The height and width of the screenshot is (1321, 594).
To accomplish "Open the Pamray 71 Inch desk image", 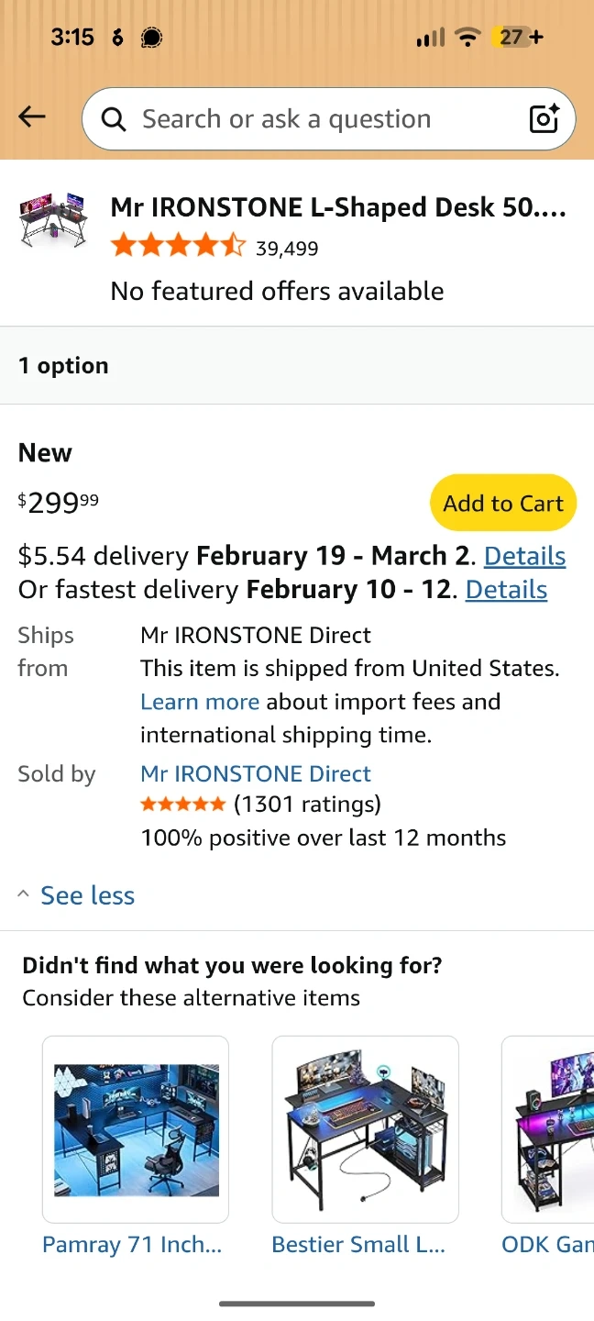I will click(x=136, y=1129).
